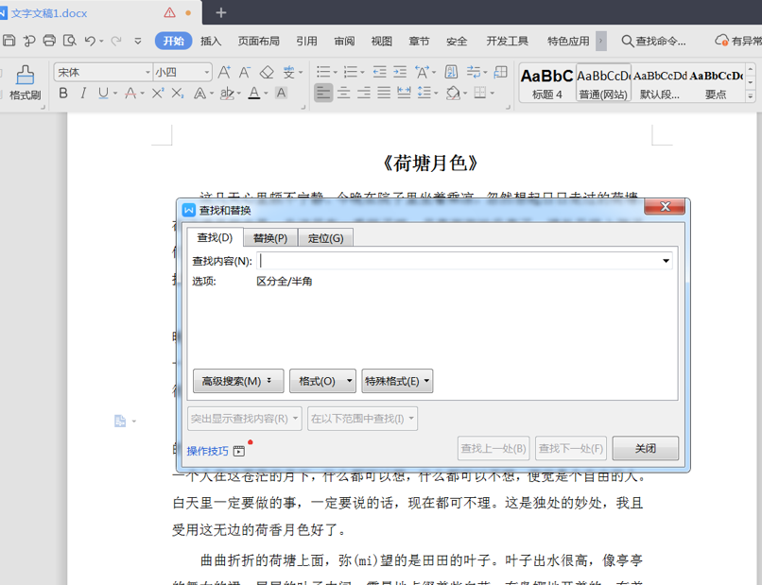Open the phonetic guide (文) icon
The width and height of the screenshot is (762, 585).
pyautogui.click(x=289, y=73)
